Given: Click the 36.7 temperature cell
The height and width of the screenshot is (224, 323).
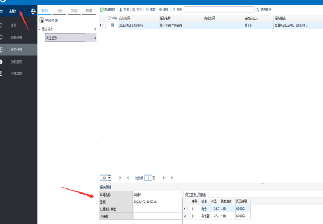Looking at the screenshot, I should coord(215,209).
